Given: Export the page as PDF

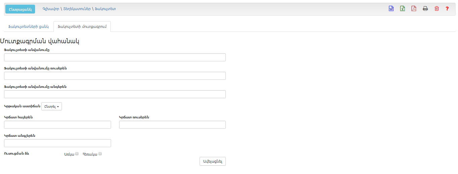Looking at the screenshot, I should tap(414, 9).
